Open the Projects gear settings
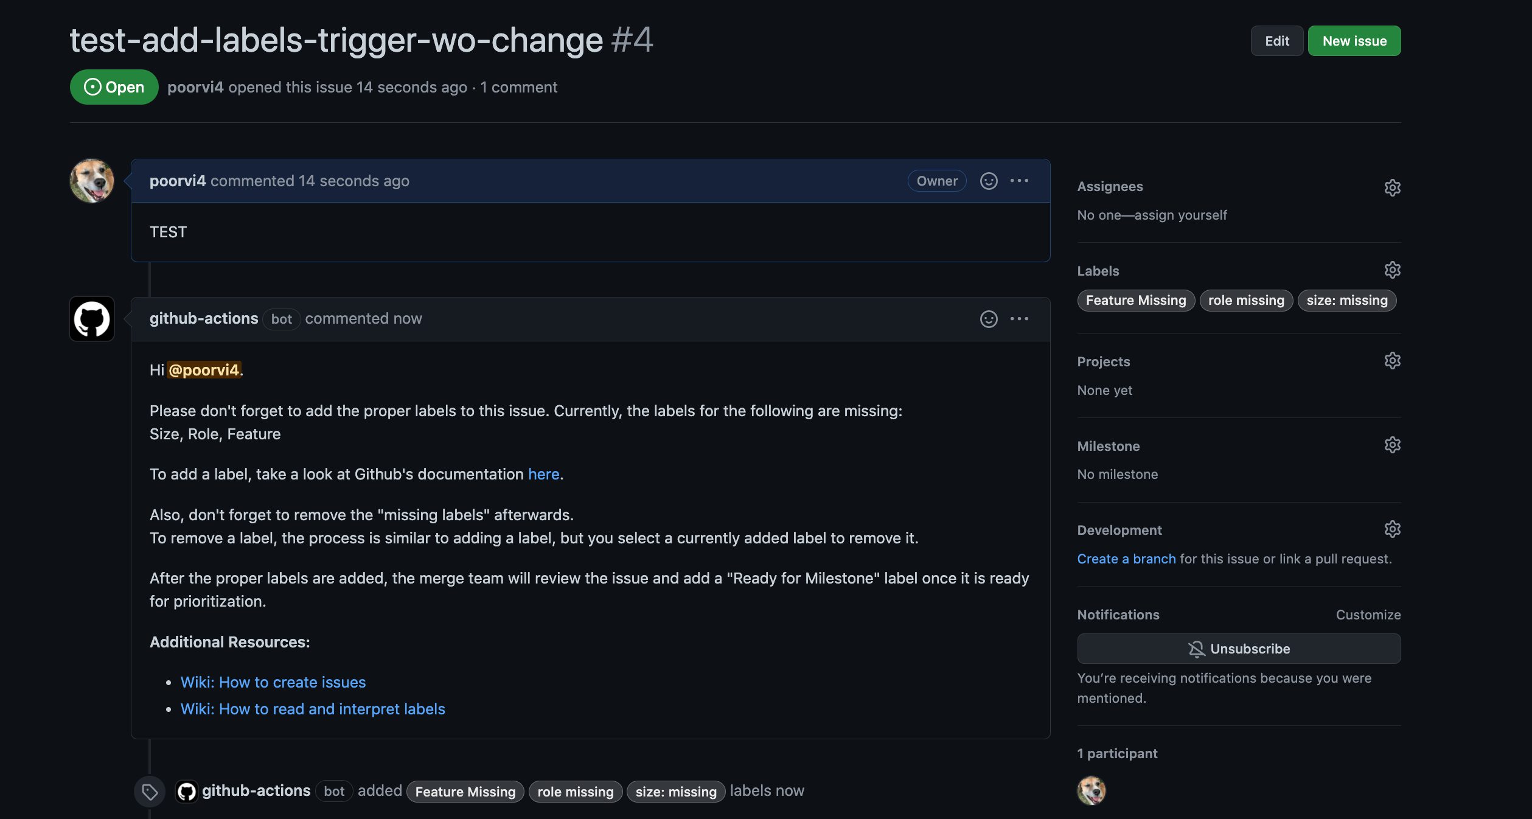The height and width of the screenshot is (819, 1532). [1392, 361]
